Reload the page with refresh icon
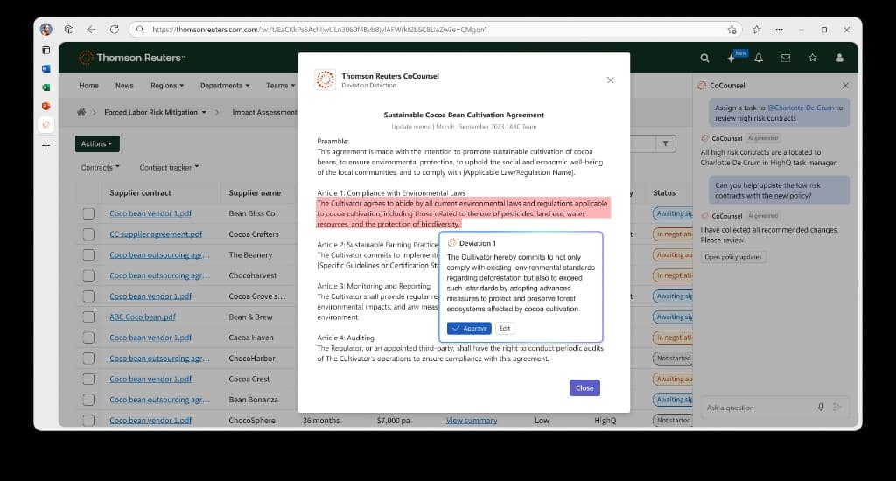This screenshot has height=481, width=896. (x=115, y=30)
